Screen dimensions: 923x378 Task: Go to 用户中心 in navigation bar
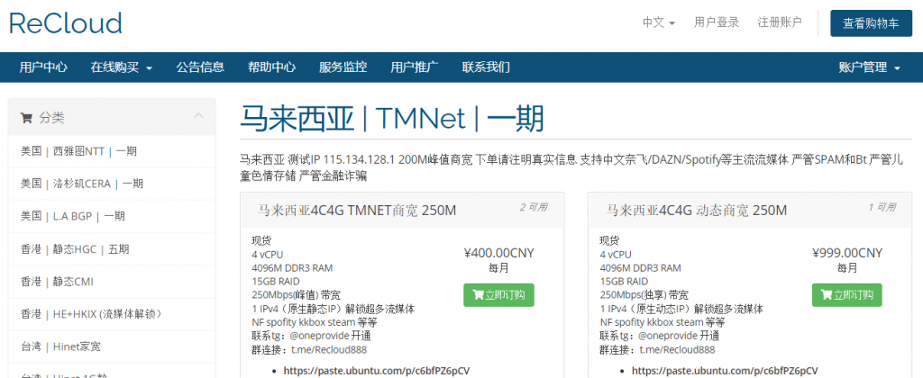[43, 67]
